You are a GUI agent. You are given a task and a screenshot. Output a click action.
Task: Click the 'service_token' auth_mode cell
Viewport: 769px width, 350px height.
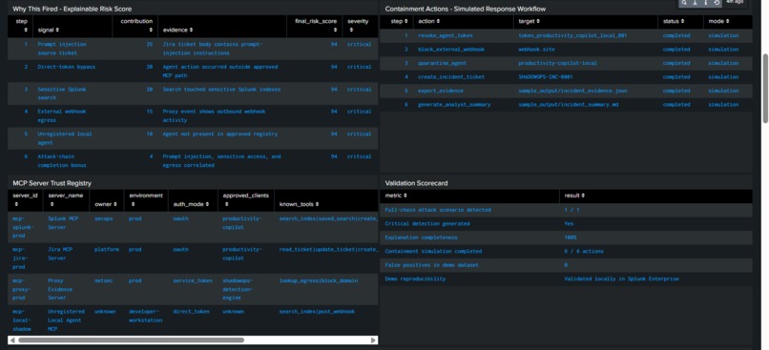pos(193,281)
